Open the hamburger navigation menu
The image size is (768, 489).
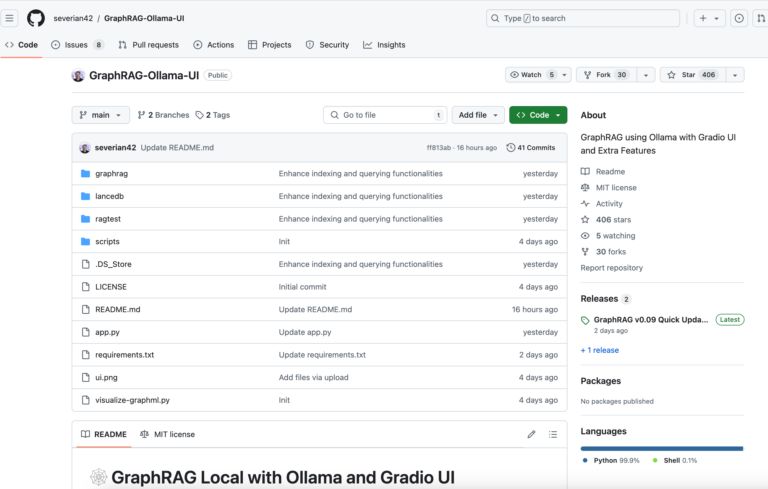(10, 18)
